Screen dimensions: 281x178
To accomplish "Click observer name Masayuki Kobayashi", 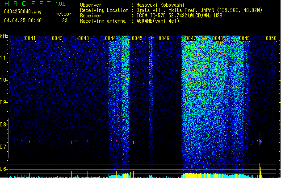I will (160, 5).
